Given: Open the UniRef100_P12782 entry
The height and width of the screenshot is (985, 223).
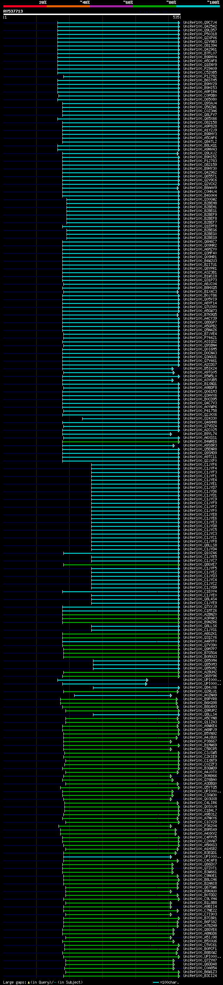Looking at the screenshot, I should click(x=200, y=76).
